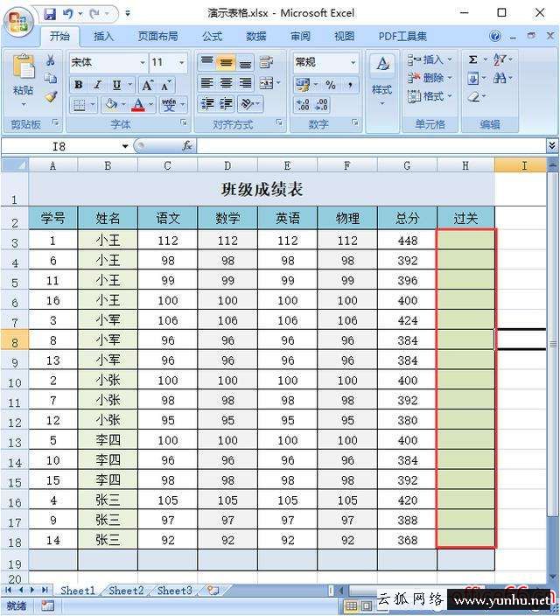The height and width of the screenshot is (616, 560).
Task: Save the workbook with the floppy icon
Action: (x=50, y=14)
